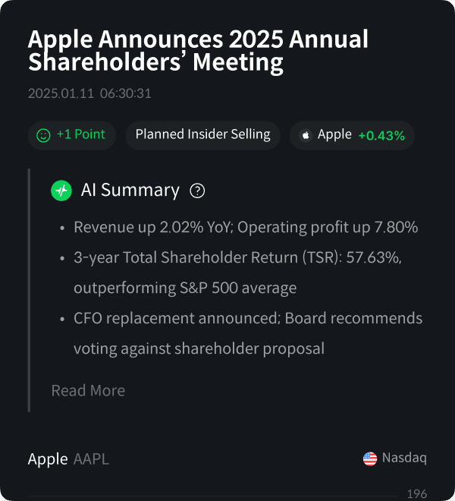Click the +0.43% price change value
This screenshot has width=455, height=501.
[x=381, y=135]
